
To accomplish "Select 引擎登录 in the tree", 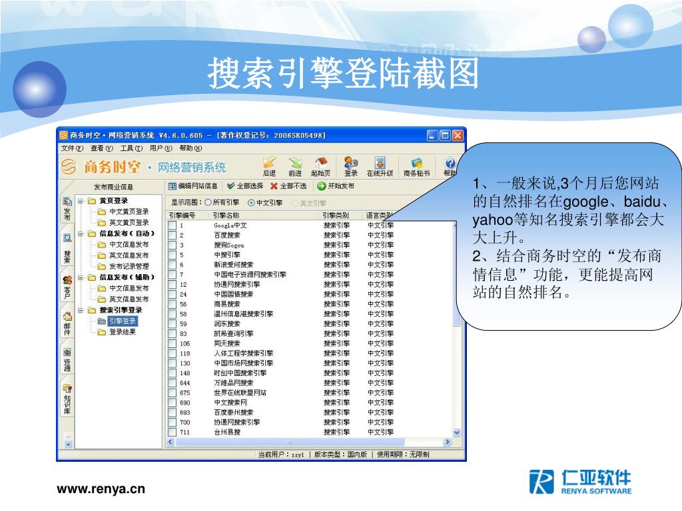I will 123,321.
